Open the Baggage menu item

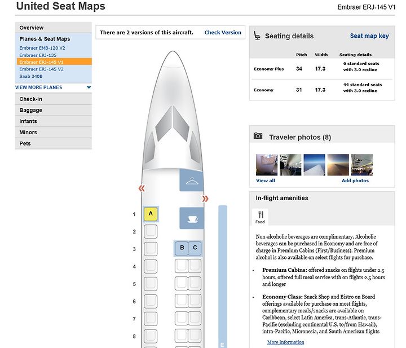pyautogui.click(x=54, y=110)
